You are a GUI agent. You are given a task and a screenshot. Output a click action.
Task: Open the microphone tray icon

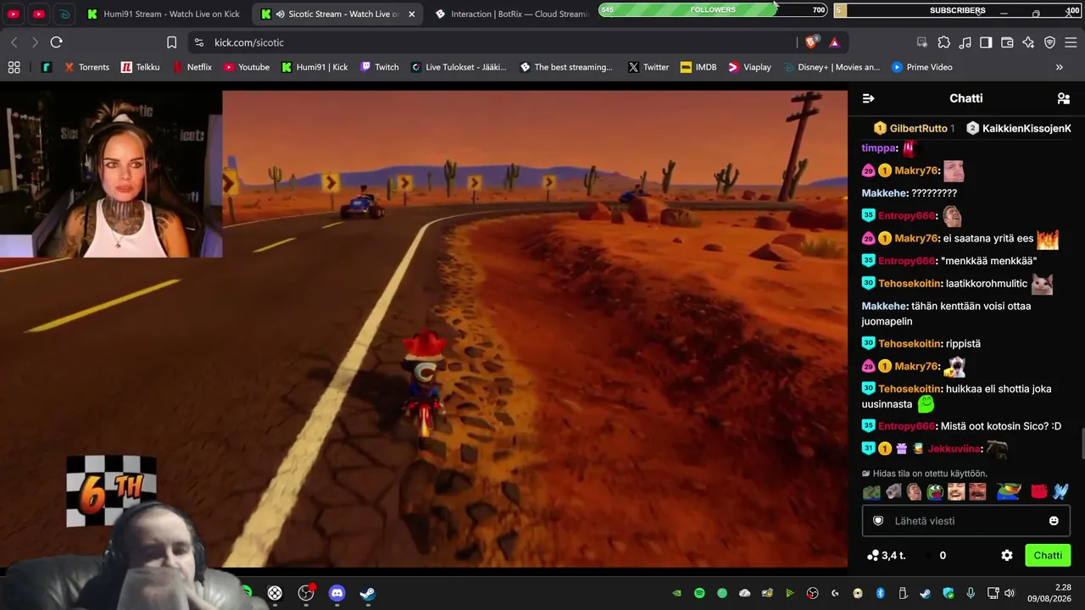pyautogui.click(x=971, y=593)
